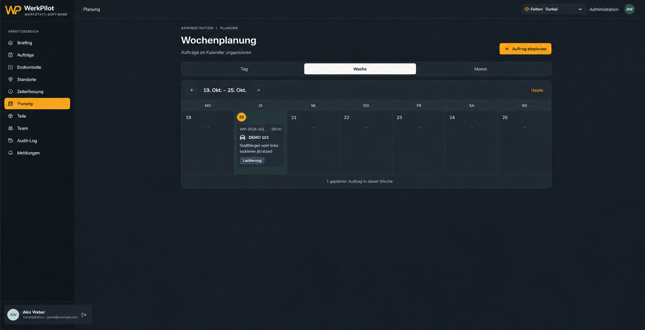Select day 20 highlighted in the calendar
This screenshot has height=330, width=645.
(241, 117)
